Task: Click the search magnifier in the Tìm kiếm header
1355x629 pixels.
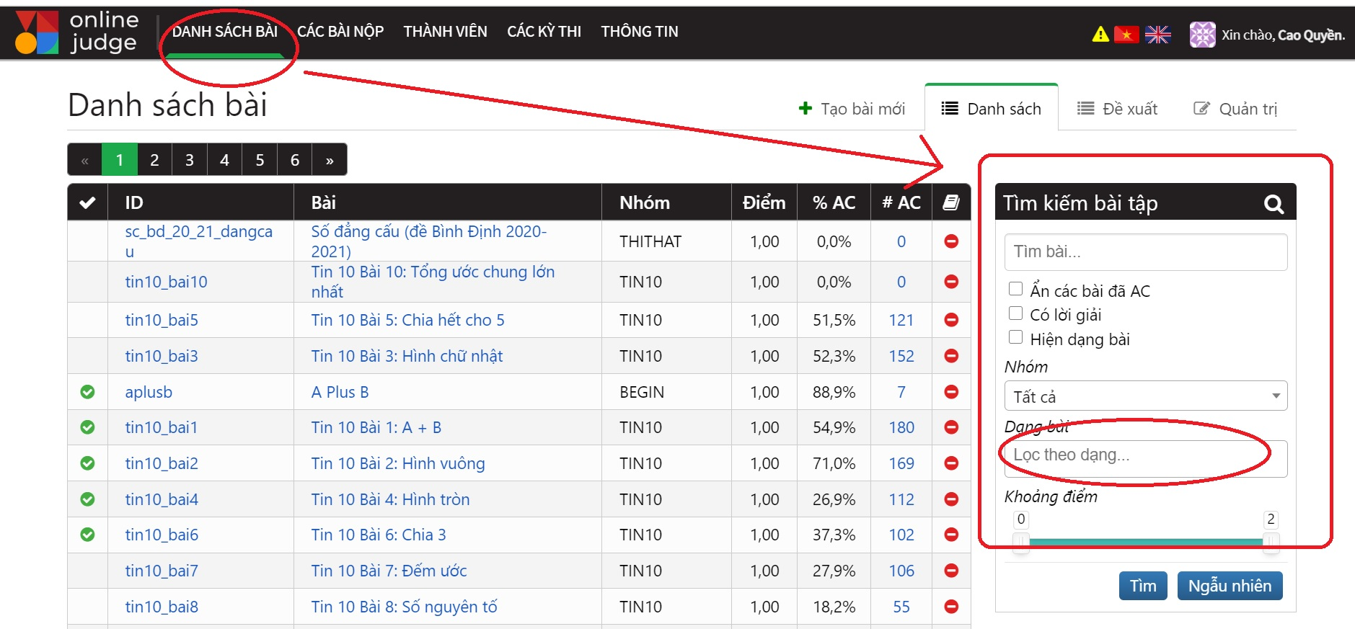Action: 1274,205
